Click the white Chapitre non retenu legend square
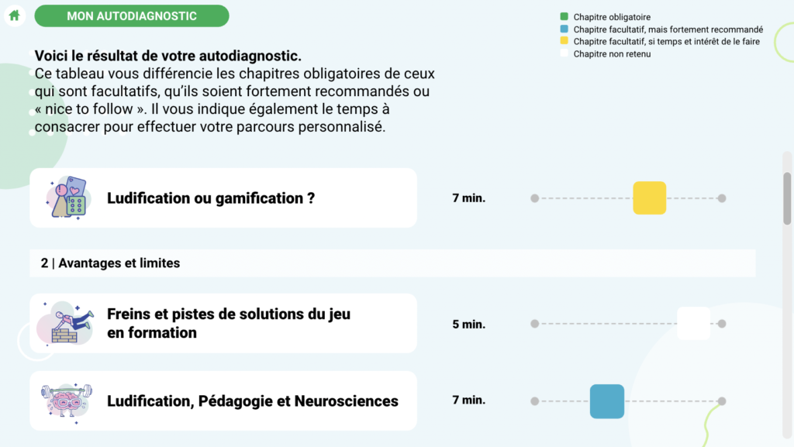 click(x=564, y=53)
